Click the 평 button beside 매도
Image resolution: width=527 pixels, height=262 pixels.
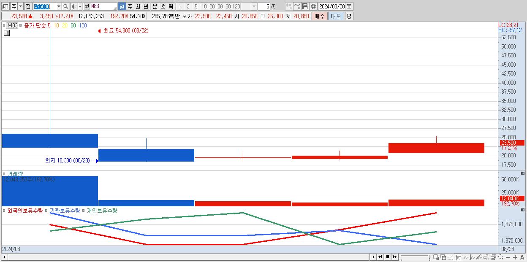[349, 16]
